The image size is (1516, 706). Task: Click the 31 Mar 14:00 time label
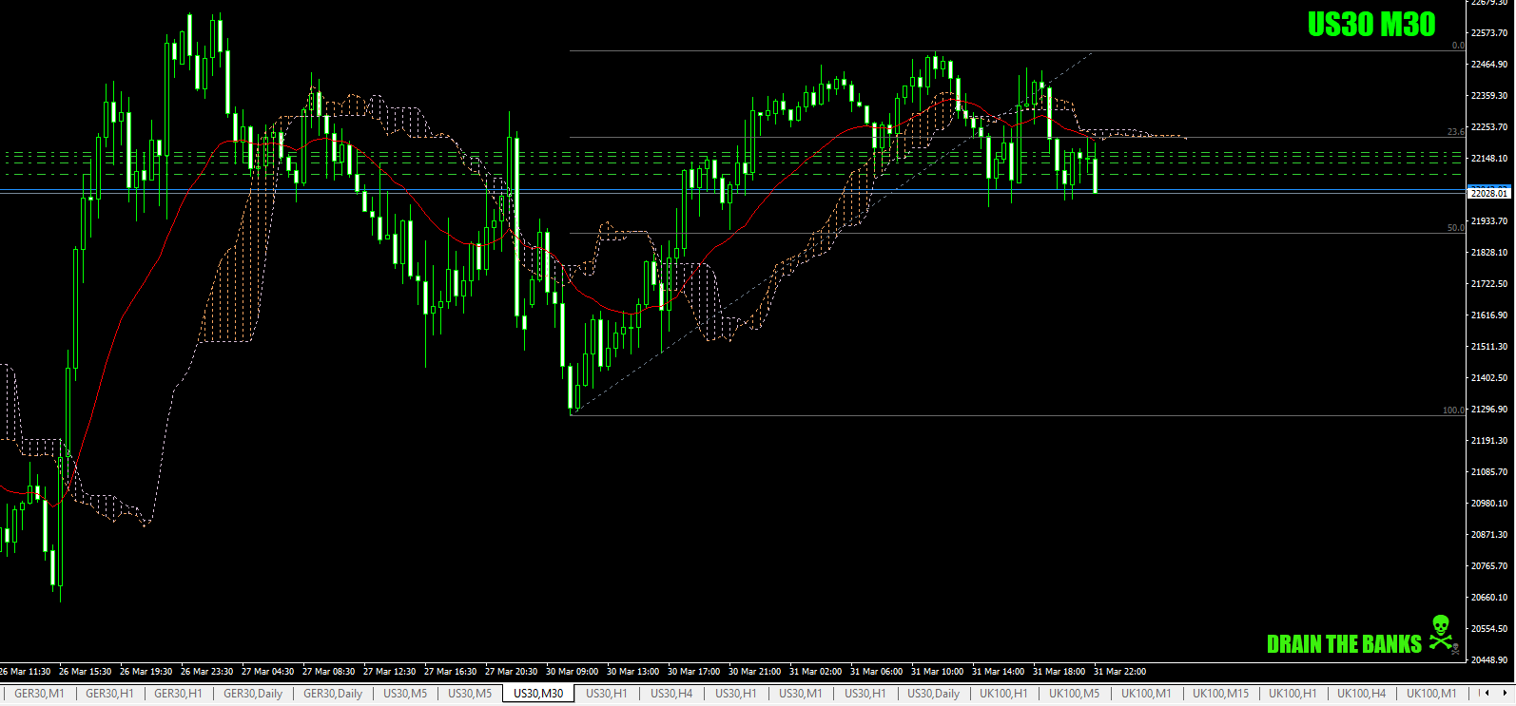click(x=999, y=672)
